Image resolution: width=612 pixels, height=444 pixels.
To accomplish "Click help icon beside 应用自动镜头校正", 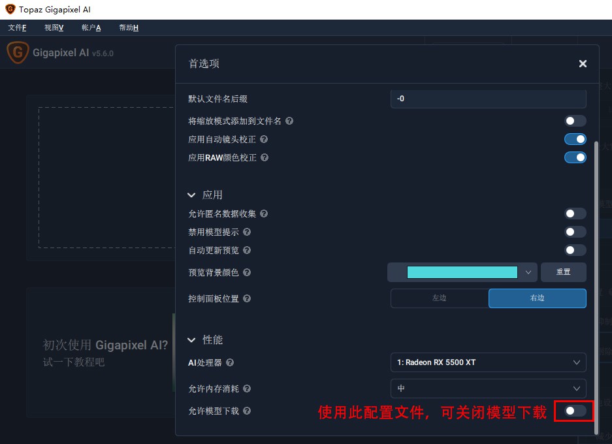I will (264, 139).
